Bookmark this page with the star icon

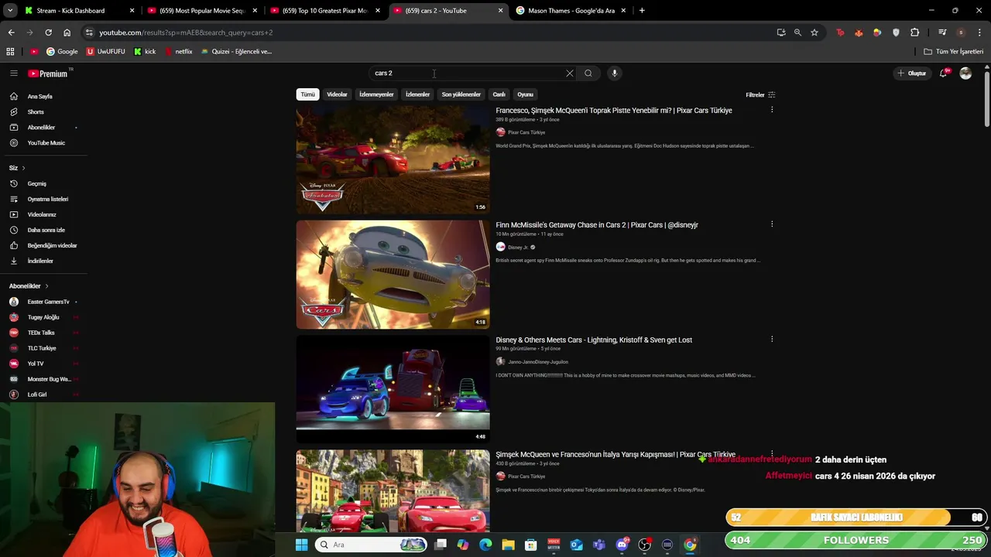[x=814, y=32]
